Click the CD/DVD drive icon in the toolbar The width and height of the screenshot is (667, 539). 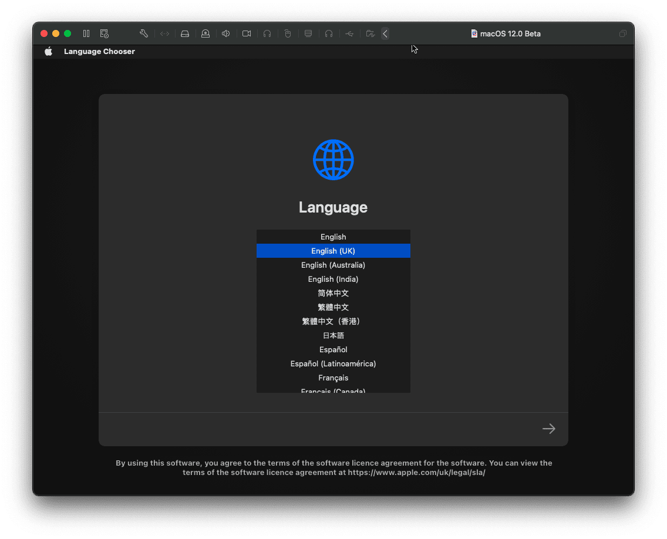pos(206,33)
